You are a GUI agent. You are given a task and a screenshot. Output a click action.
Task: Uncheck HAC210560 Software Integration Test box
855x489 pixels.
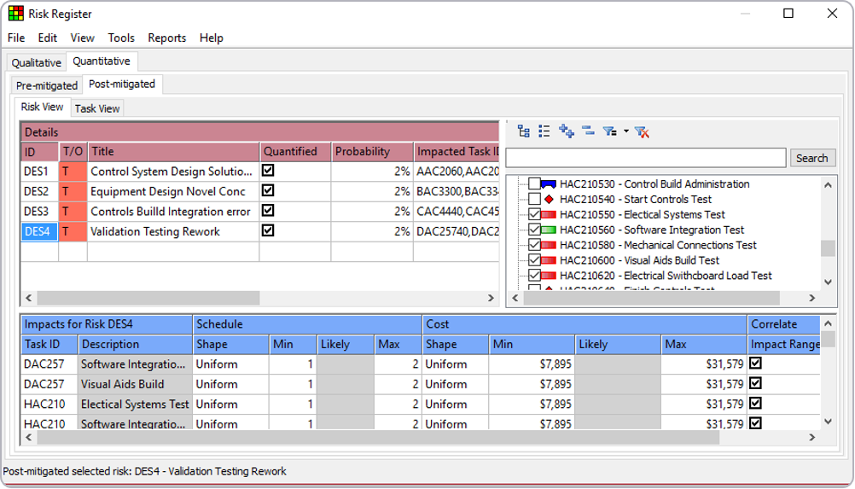point(534,230)
